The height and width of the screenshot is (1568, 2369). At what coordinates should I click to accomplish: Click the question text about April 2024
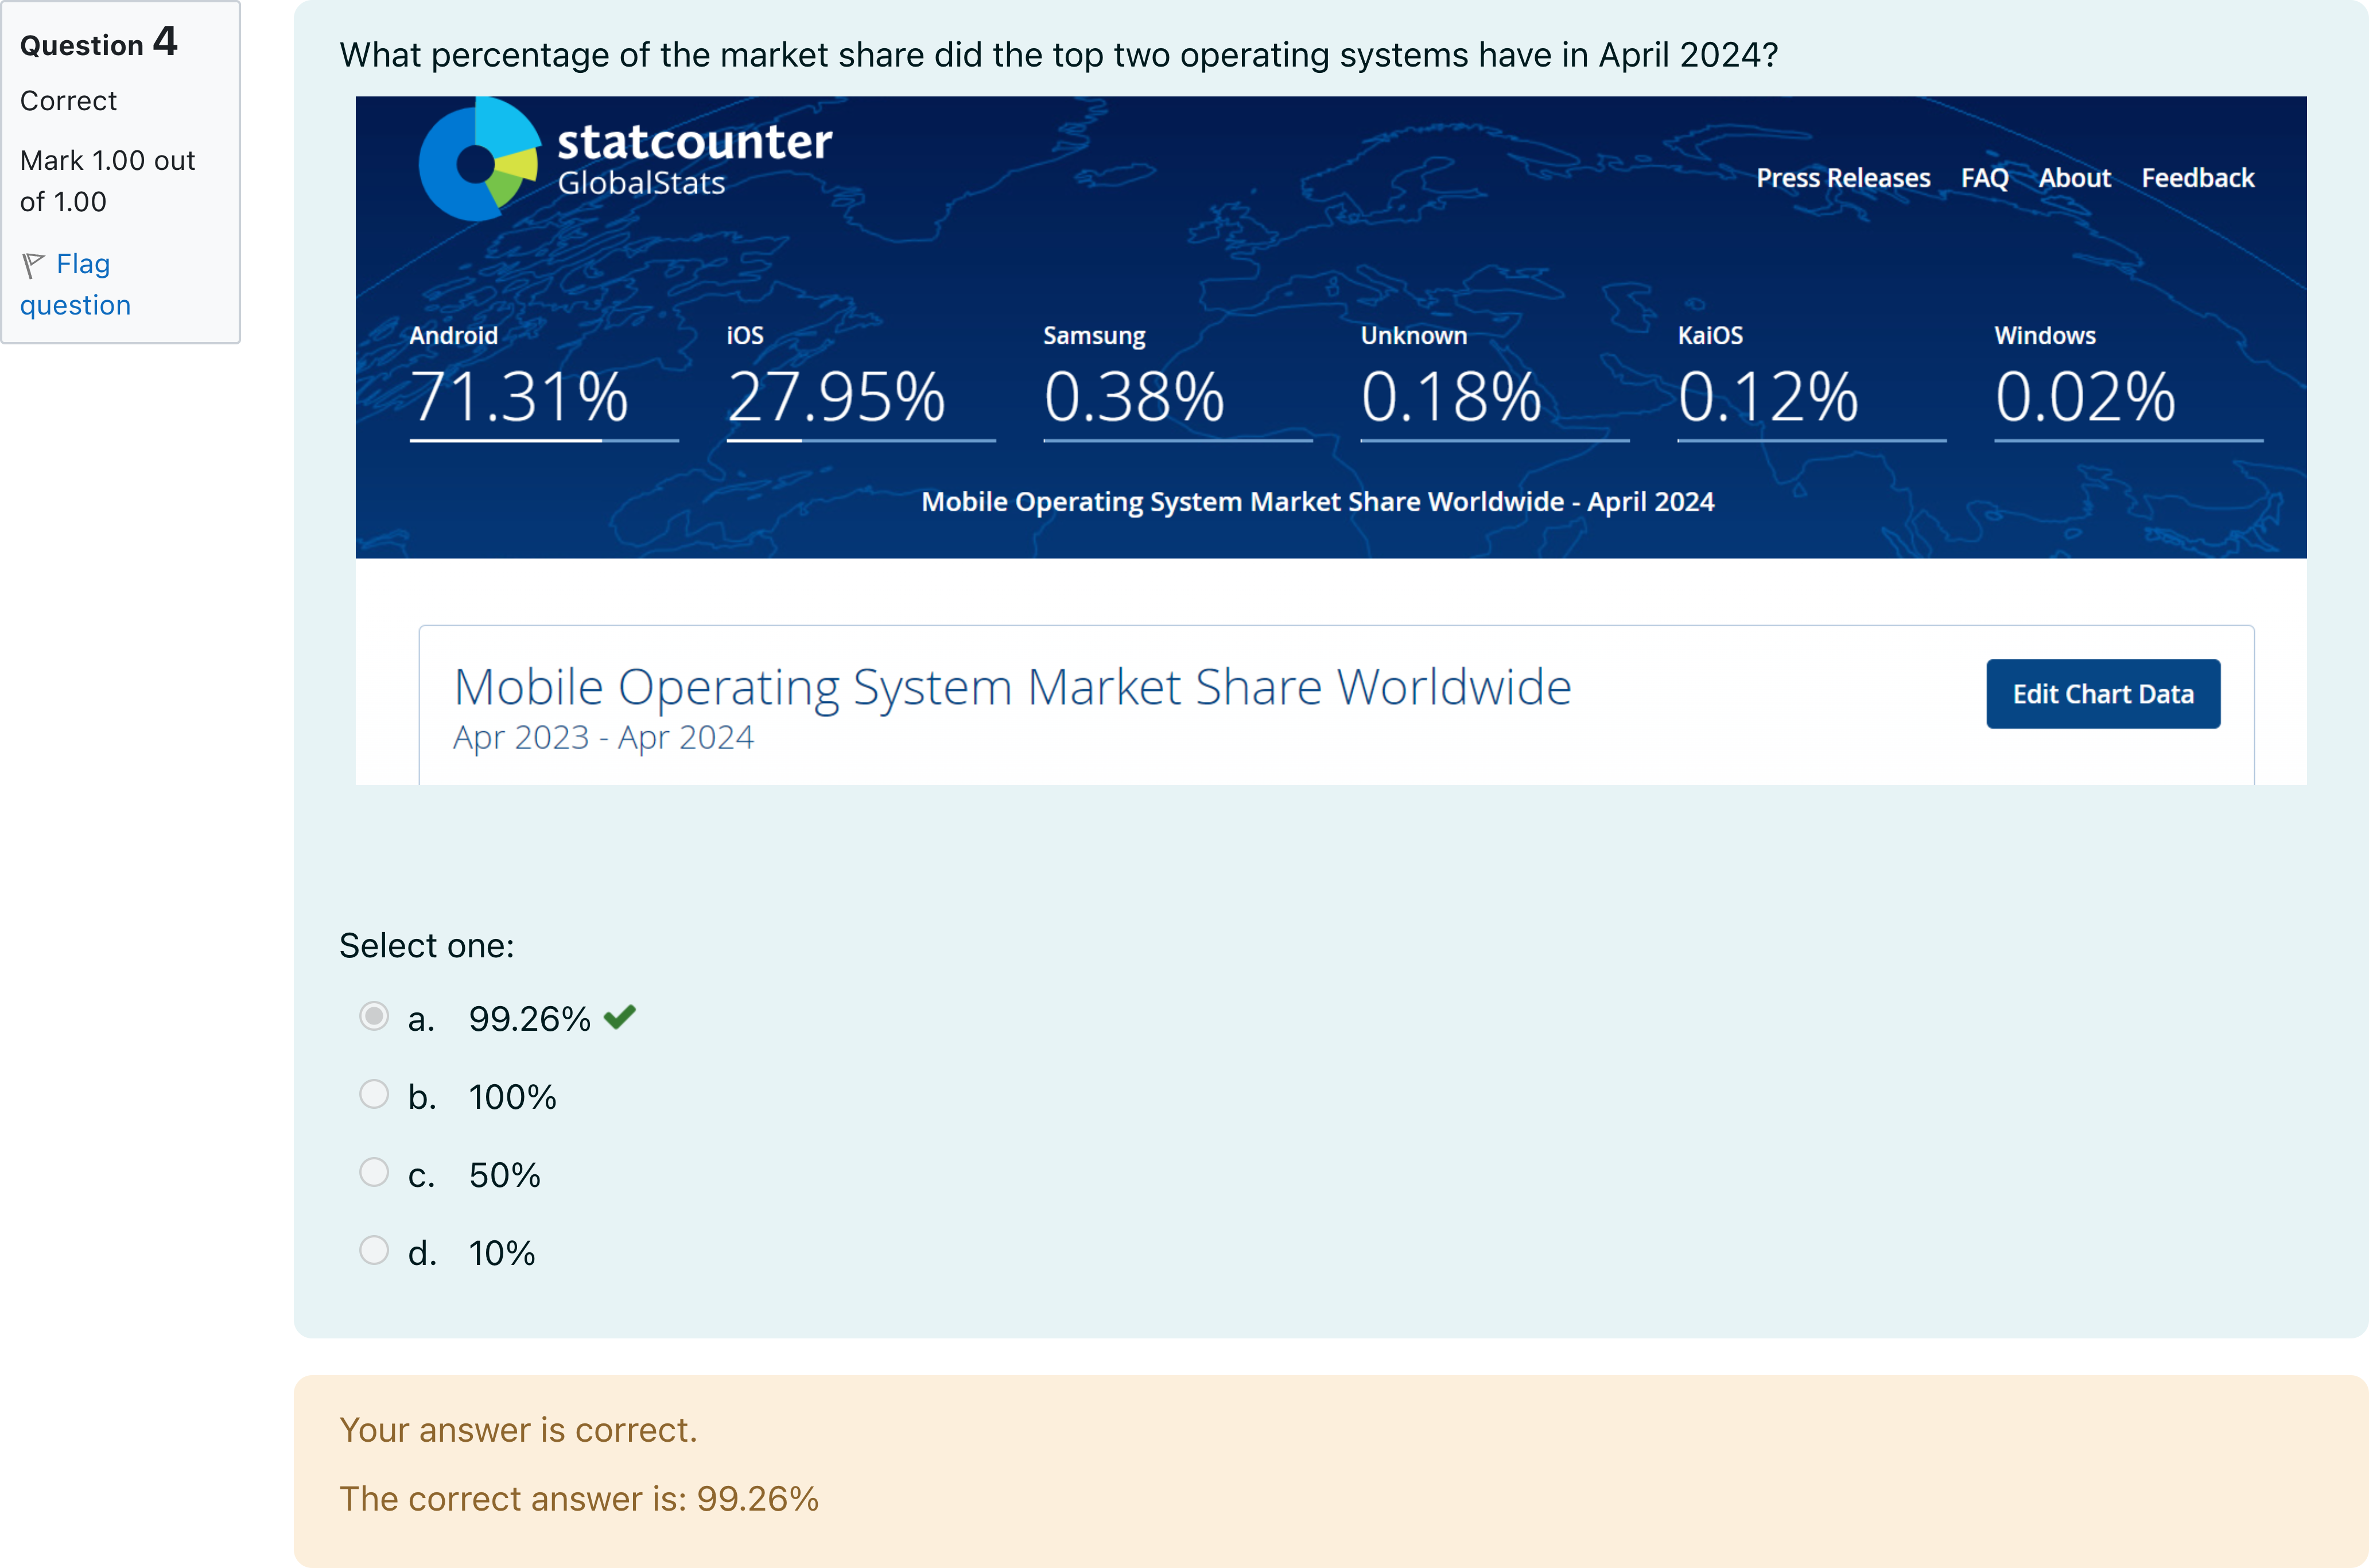point(1059,55)
